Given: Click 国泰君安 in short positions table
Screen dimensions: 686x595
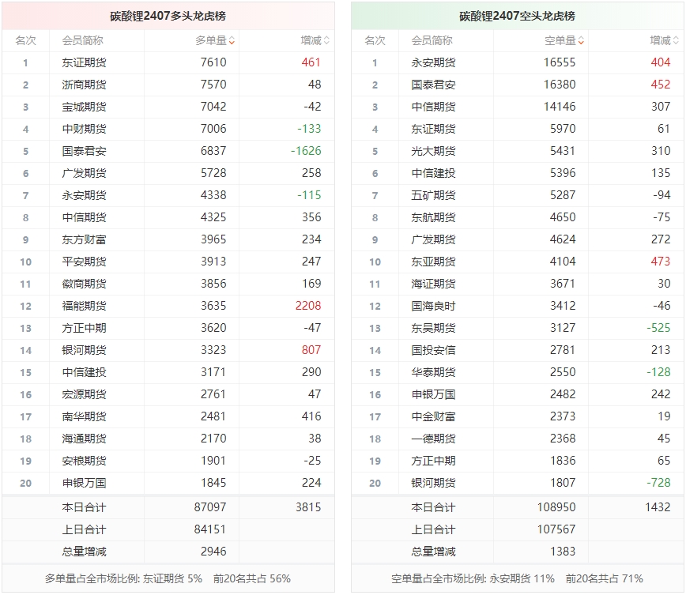Looking at the screenshot, I should 433,85.
